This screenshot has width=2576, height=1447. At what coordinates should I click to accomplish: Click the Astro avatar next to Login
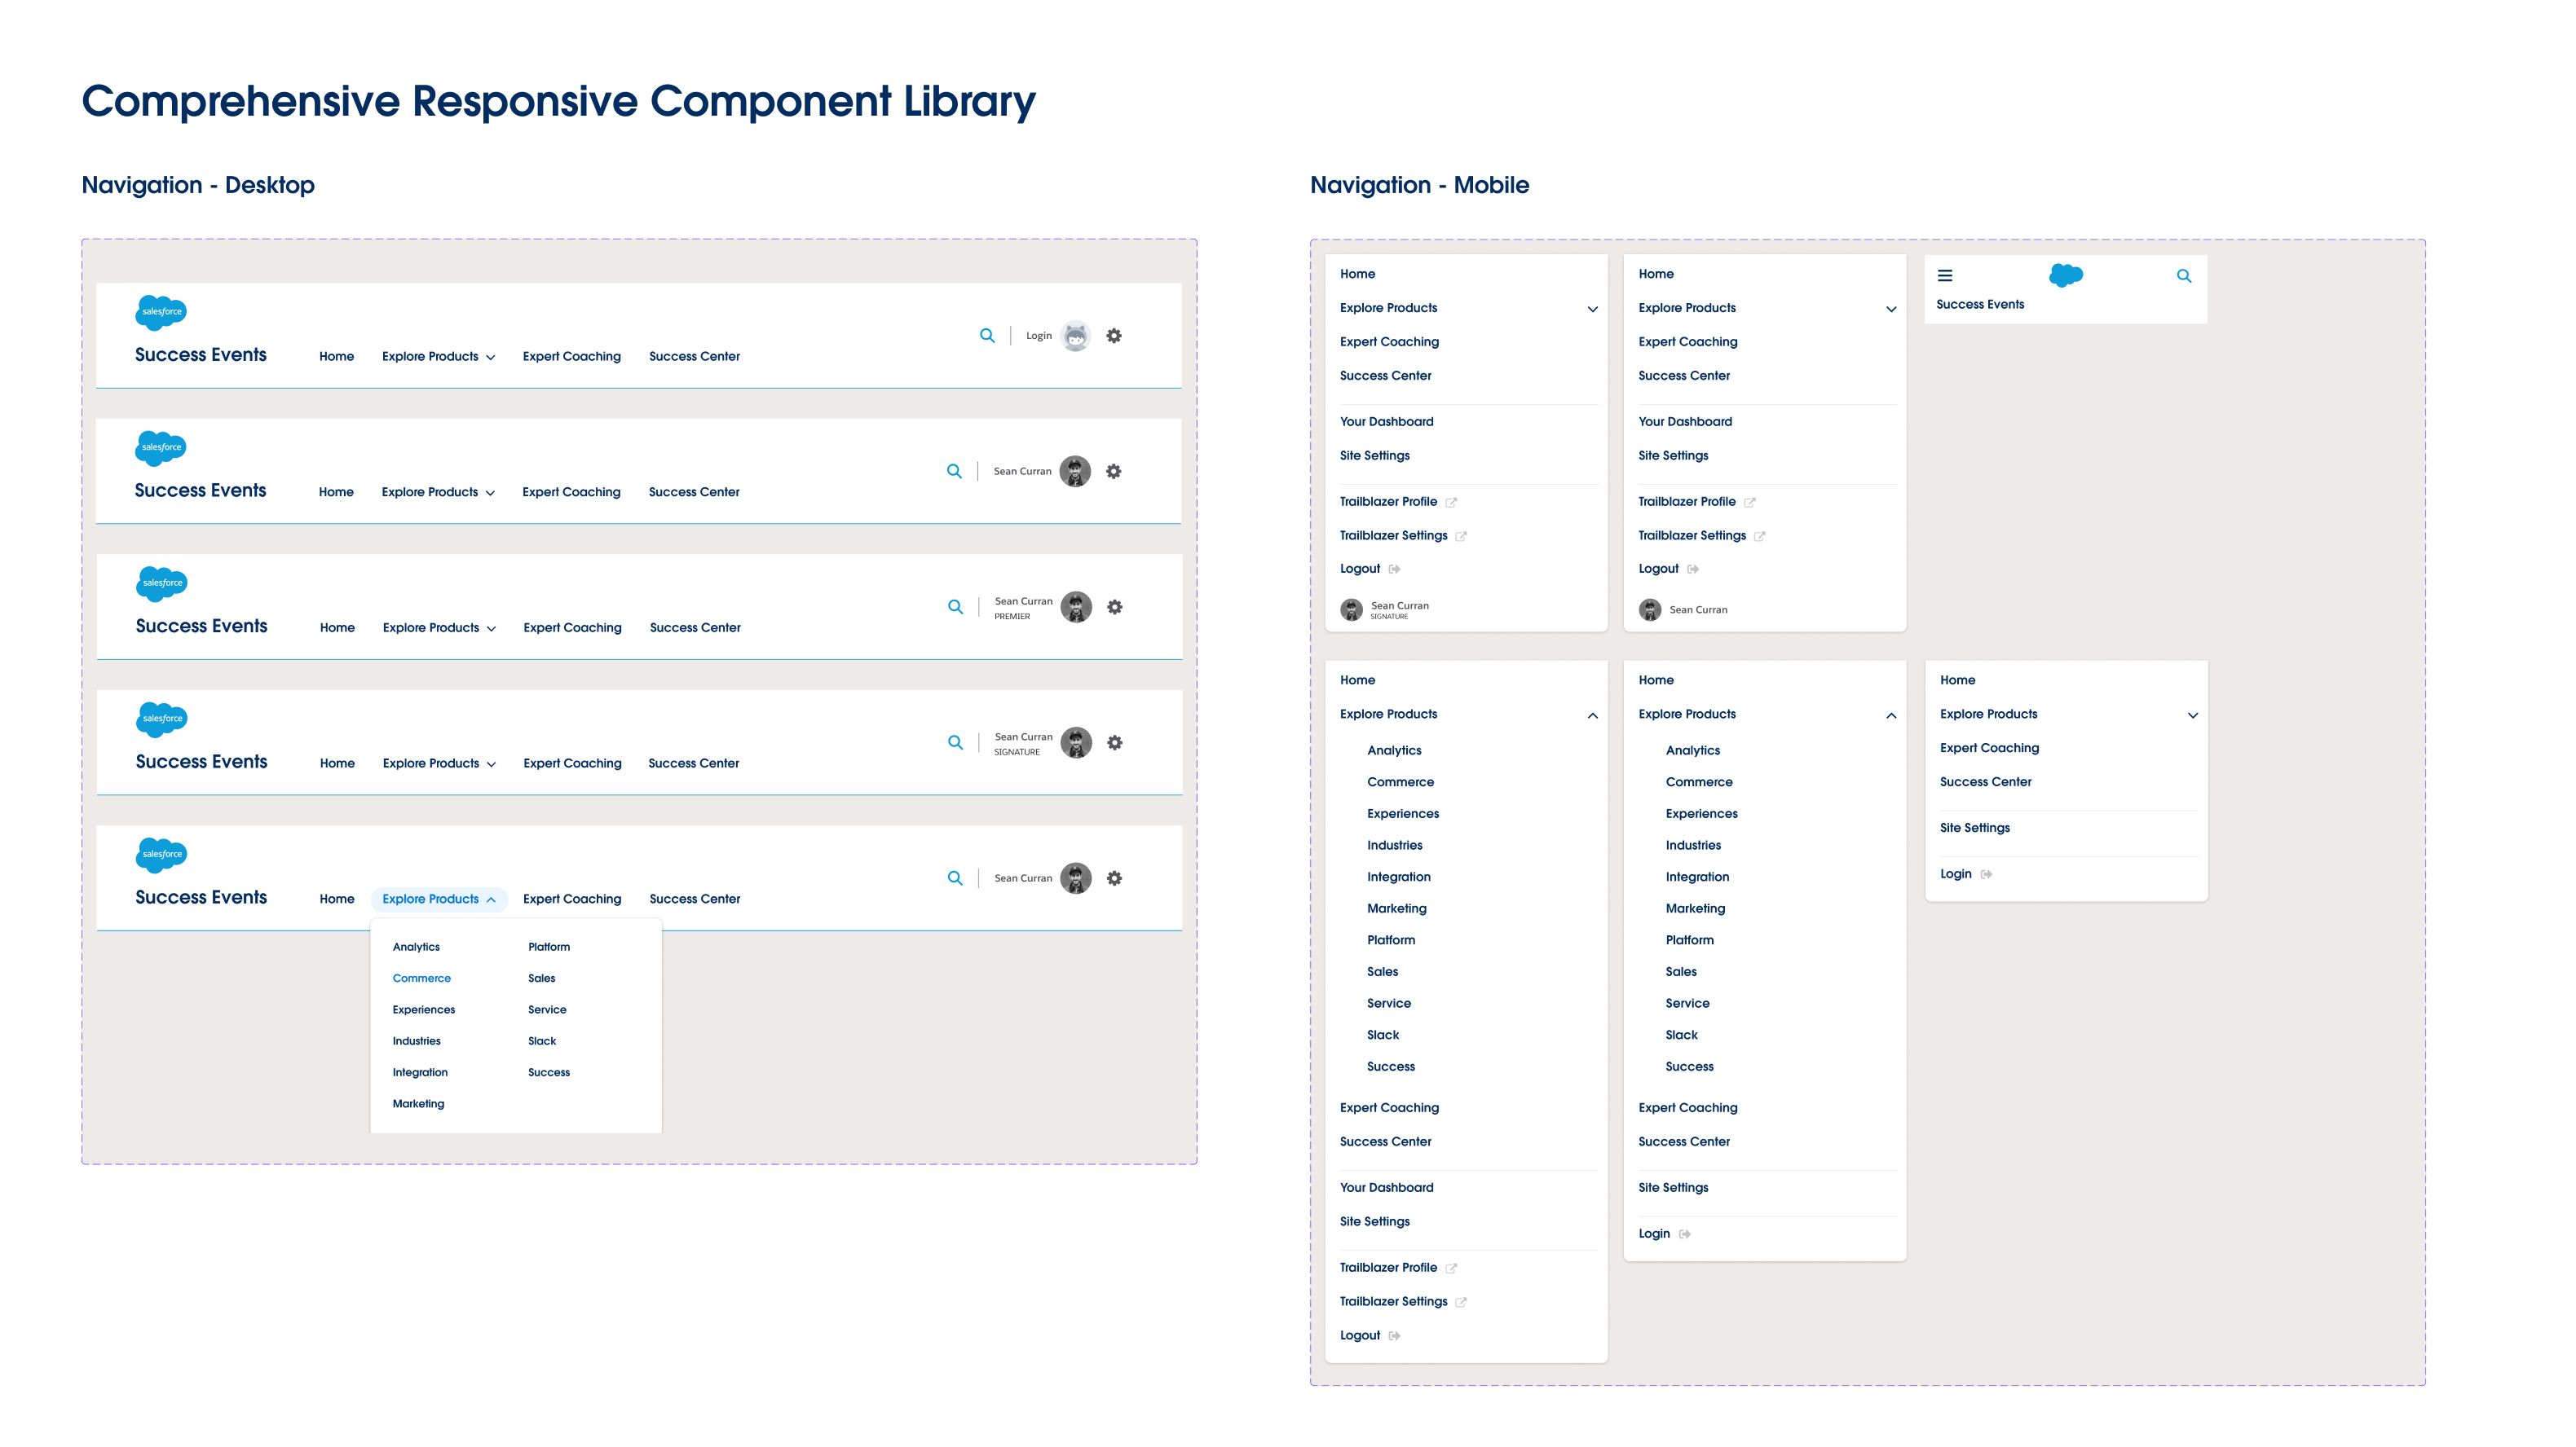tap(1075, 336)
